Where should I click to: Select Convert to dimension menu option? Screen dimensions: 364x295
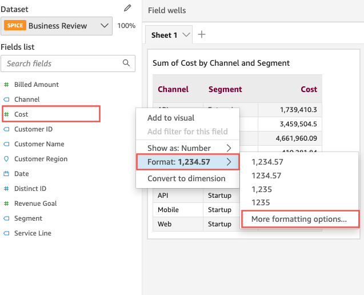click(x=186, y=178)
